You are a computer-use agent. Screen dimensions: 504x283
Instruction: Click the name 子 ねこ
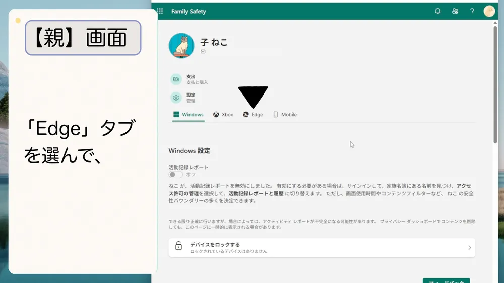[214, 42]
